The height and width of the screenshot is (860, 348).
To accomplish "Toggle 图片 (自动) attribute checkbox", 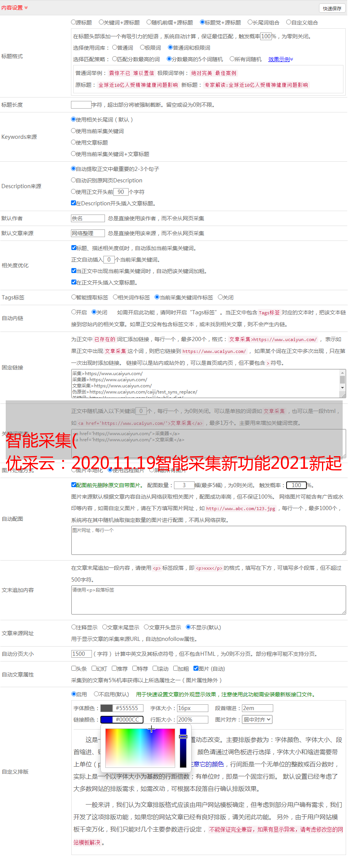I will pyautogui.click(x=196, y=669).
